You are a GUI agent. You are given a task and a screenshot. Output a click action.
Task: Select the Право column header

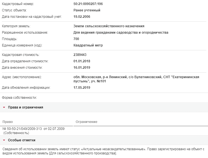click(x=8, y=122)
